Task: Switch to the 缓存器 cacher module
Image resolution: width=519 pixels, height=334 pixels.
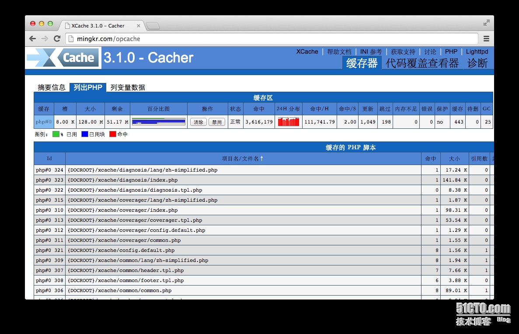Action: [362, 63]
